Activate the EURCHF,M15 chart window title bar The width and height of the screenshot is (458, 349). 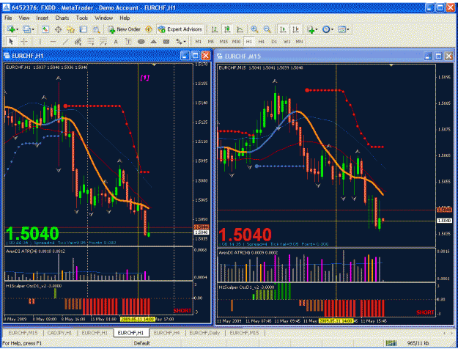pos(320,56)
